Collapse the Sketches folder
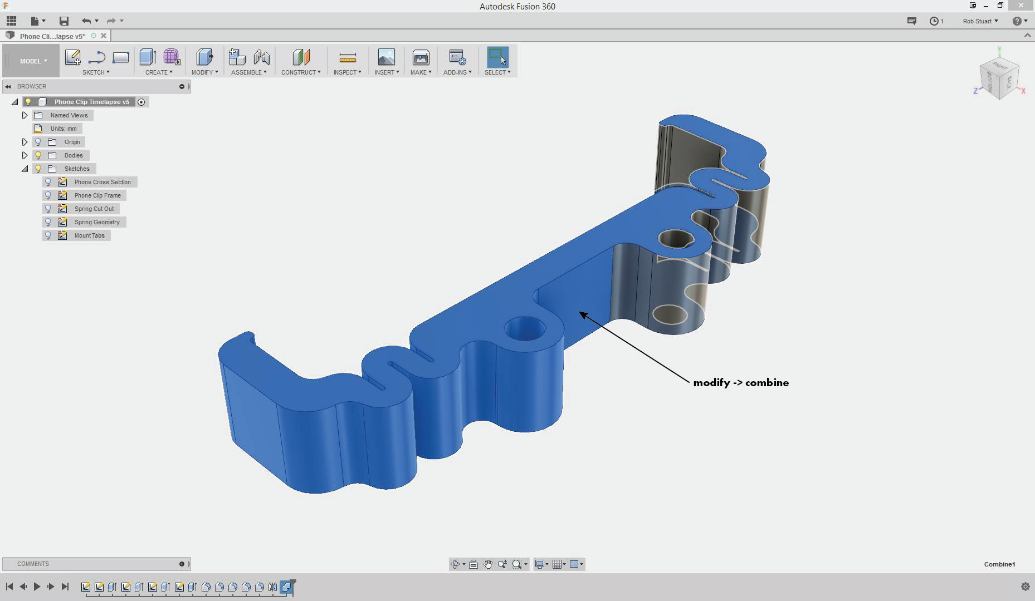 (25, 169)
